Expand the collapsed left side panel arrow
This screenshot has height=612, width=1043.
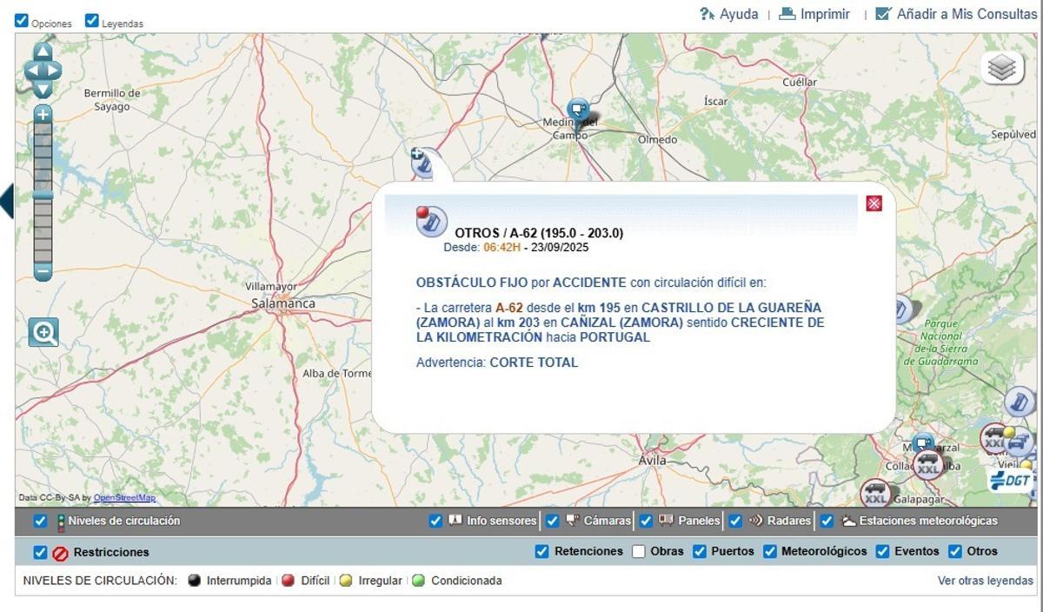coord(7,201)
